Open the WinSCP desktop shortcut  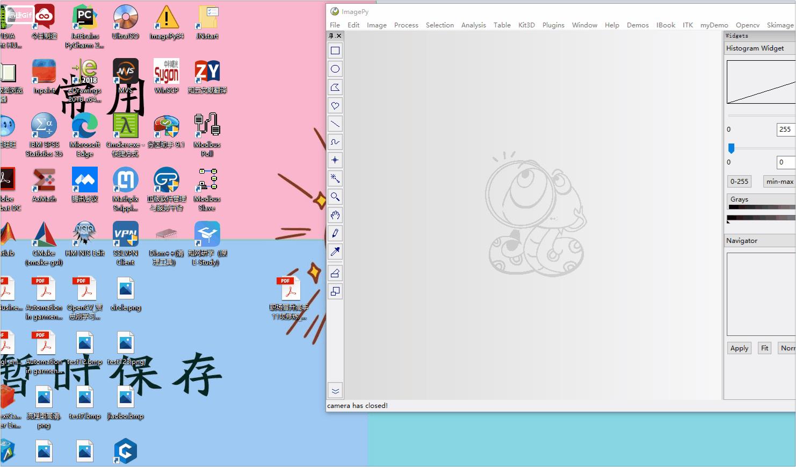coord(167,76)
